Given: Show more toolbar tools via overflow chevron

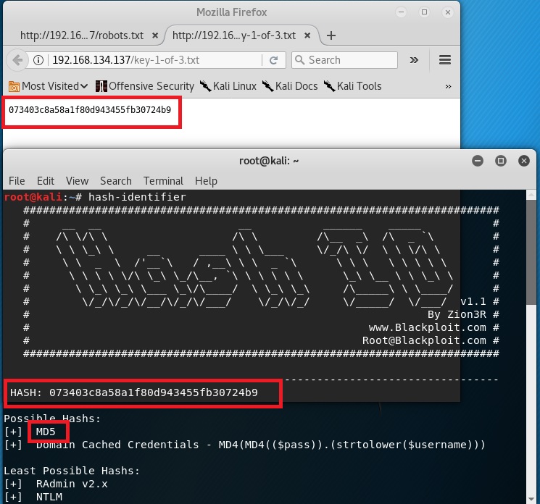Looking at the screenshot, I should 415,60.
